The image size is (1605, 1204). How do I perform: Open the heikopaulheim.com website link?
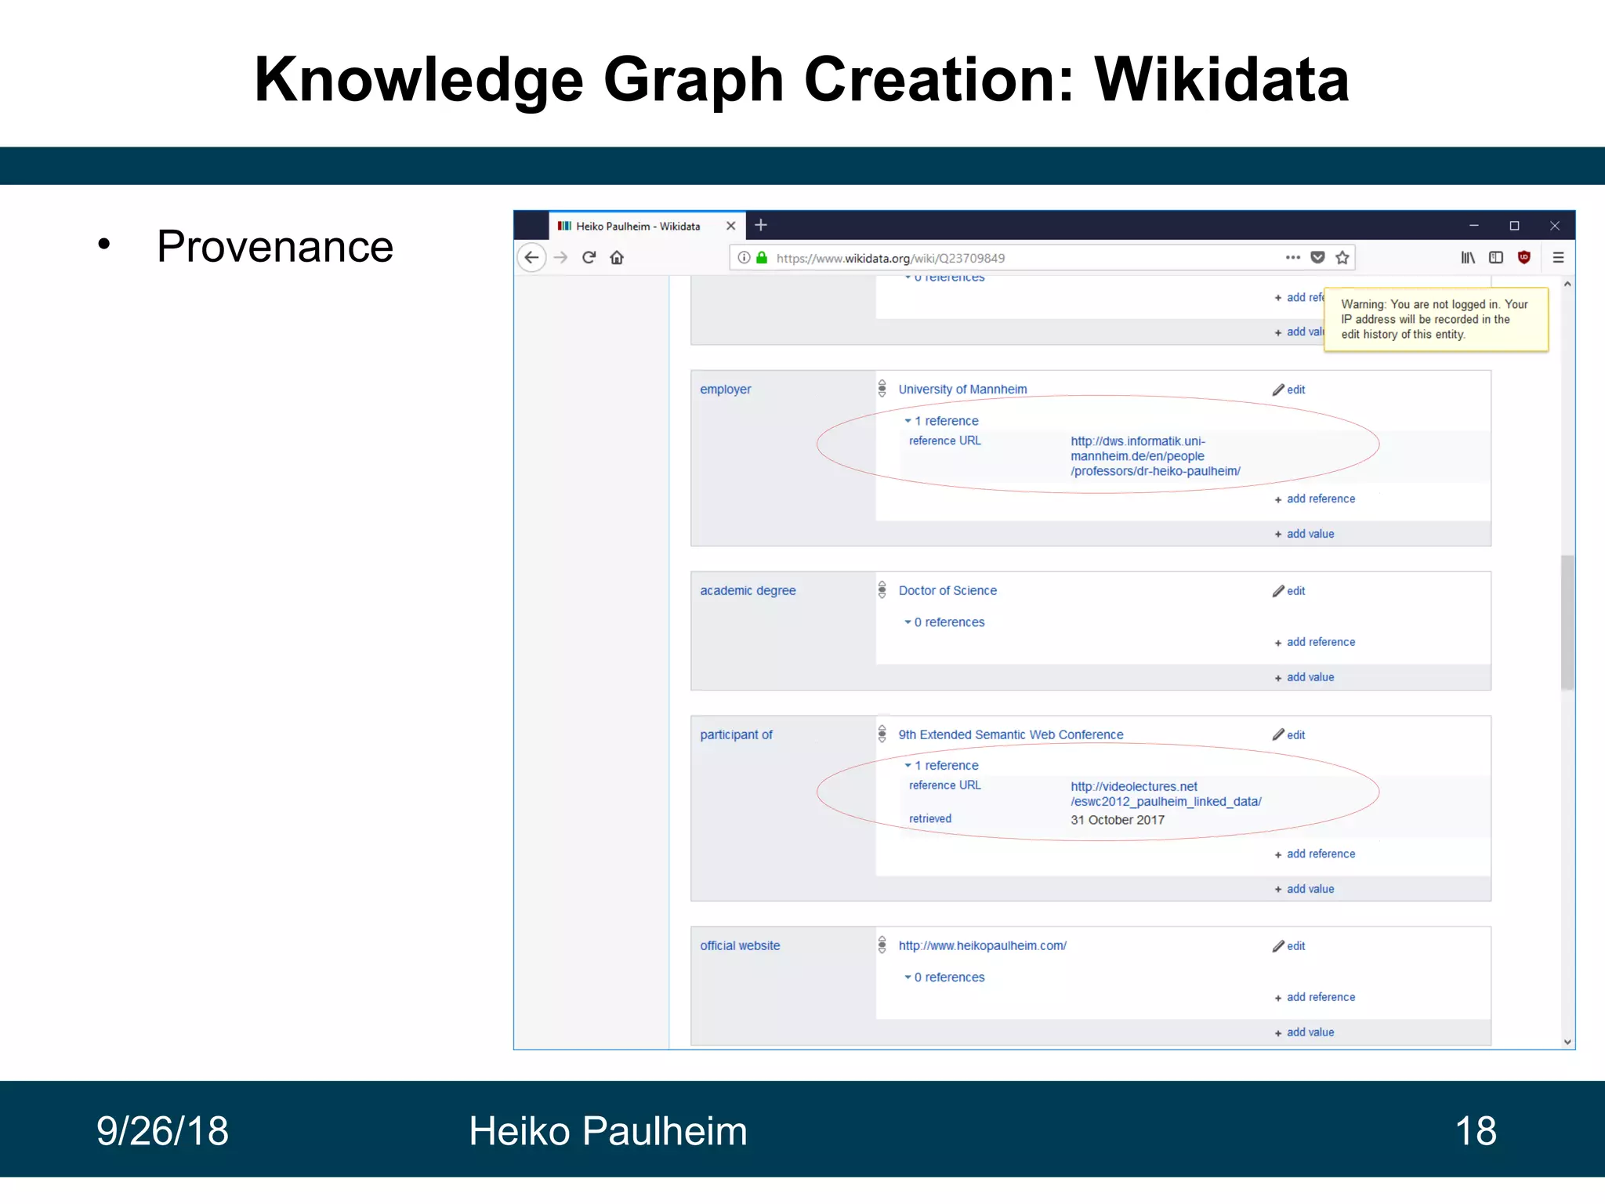(x=982, y=946)
